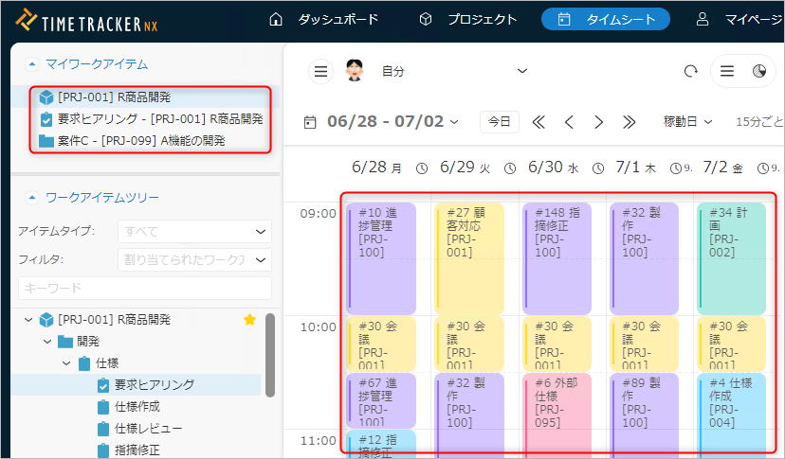Jump forward with double-right arrow
The height and width of the screenshot is (459, 785).
[629, 121]
